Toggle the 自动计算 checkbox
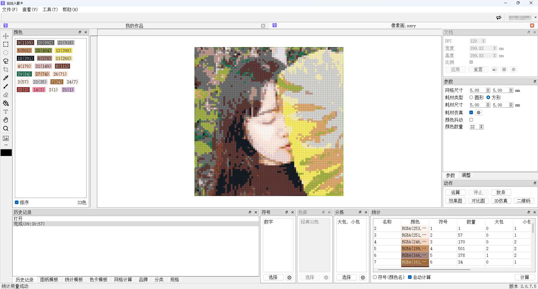 pyautogui.click(x=410, y=277)
